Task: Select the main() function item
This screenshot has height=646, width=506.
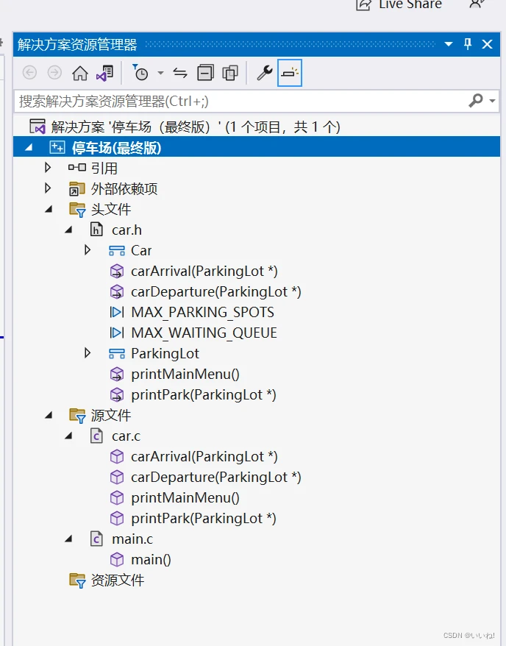Action: (151, 559)
